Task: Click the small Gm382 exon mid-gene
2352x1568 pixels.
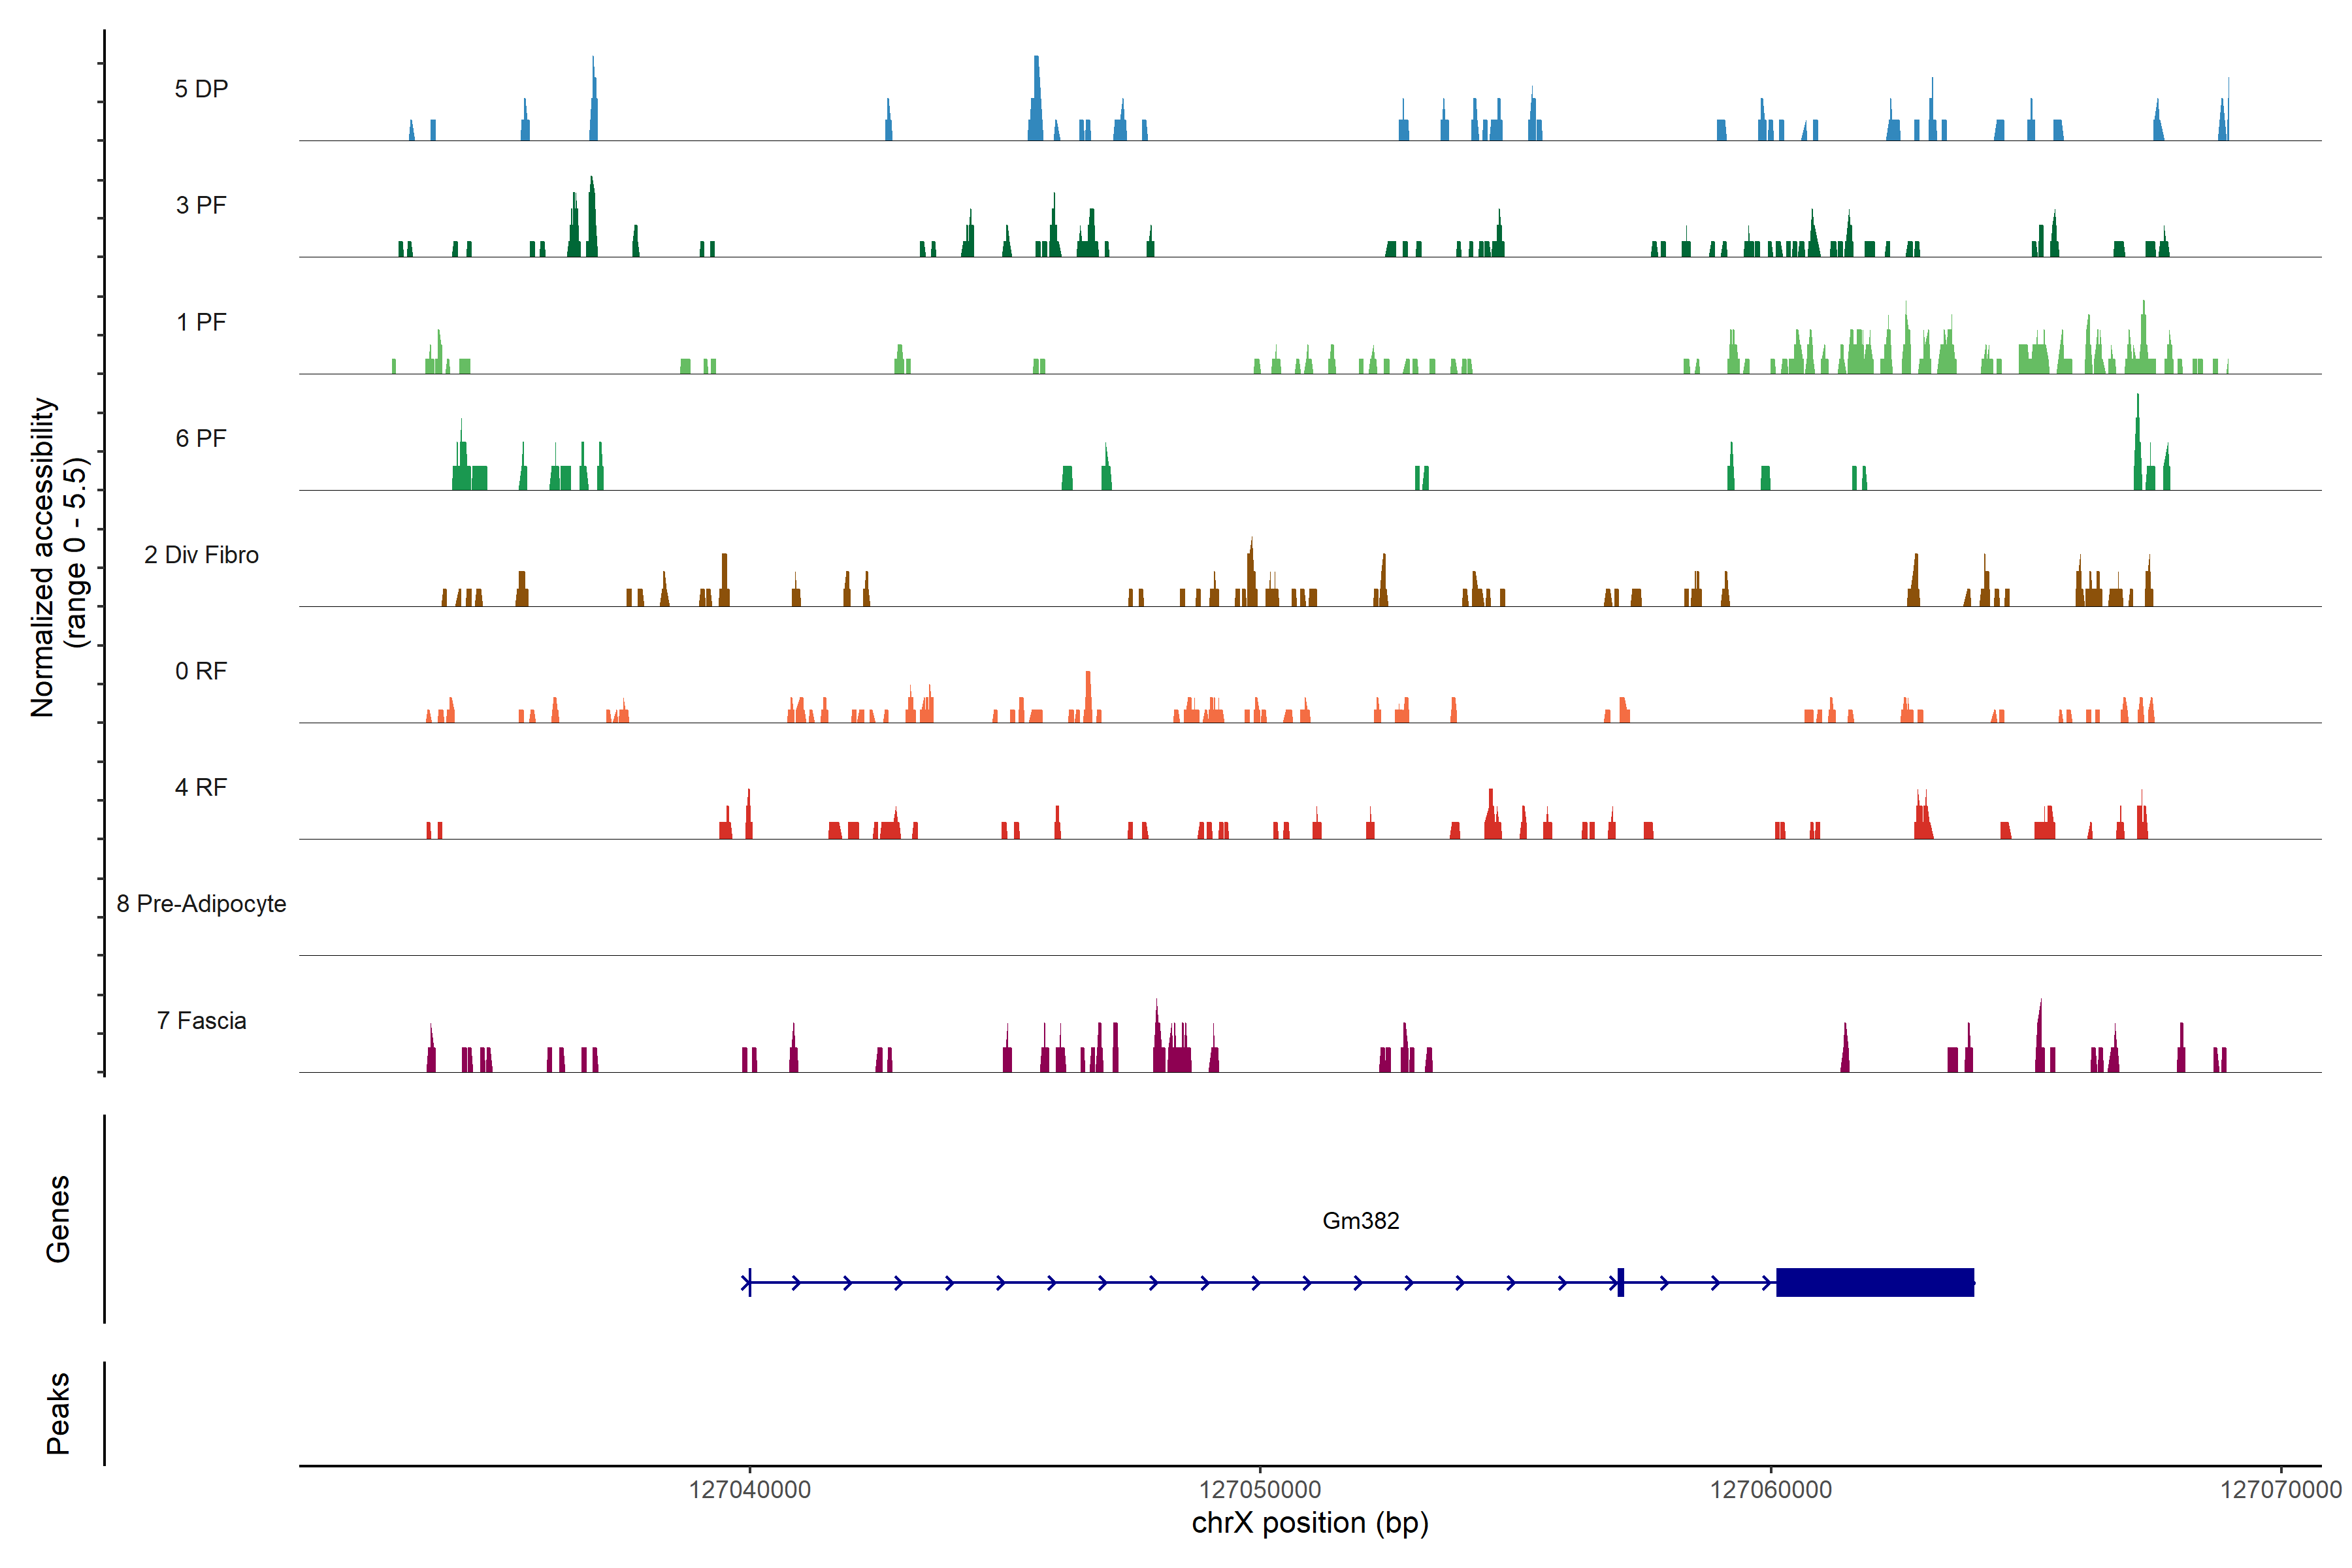Action: pos(1620,1282)
